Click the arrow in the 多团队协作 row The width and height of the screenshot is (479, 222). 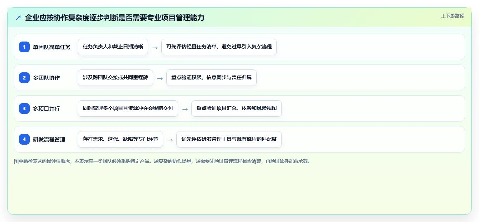click(160, 78)
